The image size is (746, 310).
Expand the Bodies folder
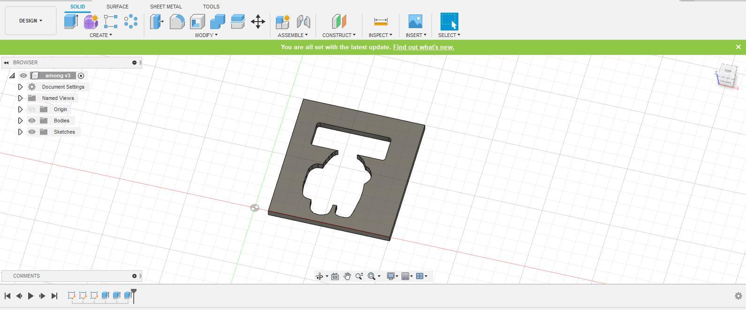click(20, 121)
